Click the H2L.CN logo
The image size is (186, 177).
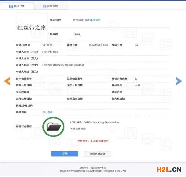(169, 169)
